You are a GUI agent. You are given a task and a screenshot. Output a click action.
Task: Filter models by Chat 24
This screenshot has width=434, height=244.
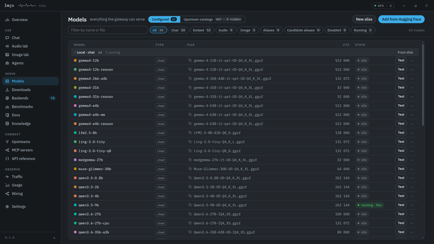click(178, 30)
